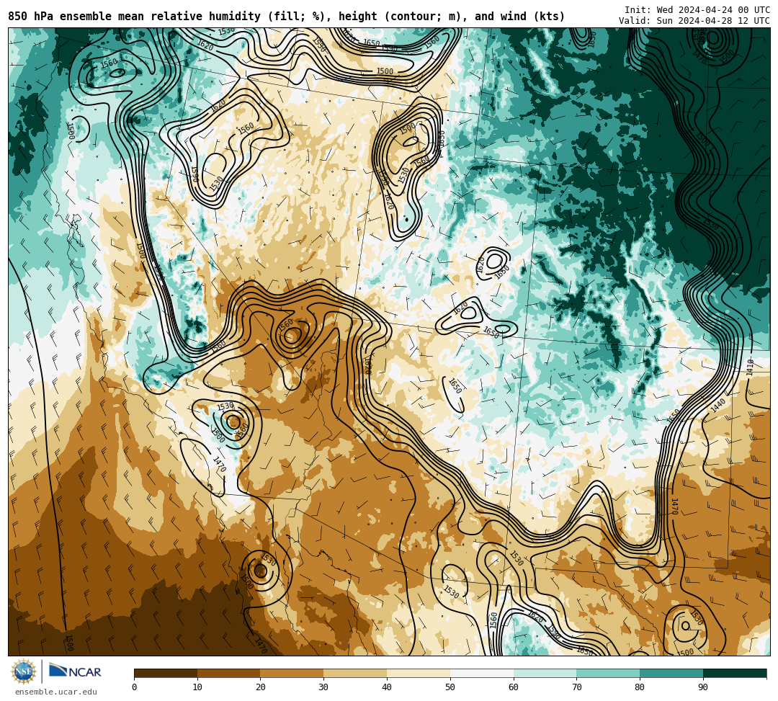Click the '1440' contour label at the east side
Screen dimensions: 778x701
718,406
